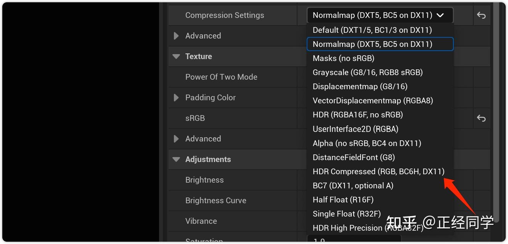The image size is (508, 244).
Task: Expand Advanced under Compression Settings
Action: pos(176,36)
